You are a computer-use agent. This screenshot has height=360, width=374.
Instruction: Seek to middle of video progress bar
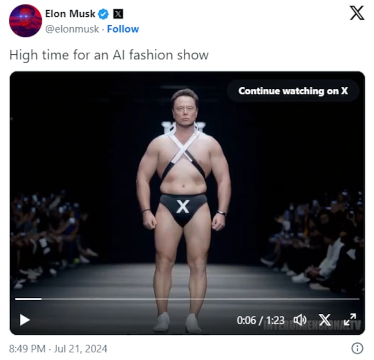coord(187,299)
